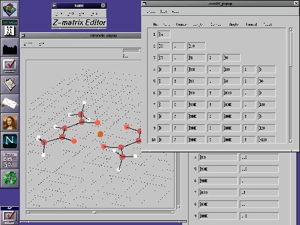The width and height of the screenshot is (300, 225).
Task: Click the row 9 value field in the variables window
Action: 259,216
